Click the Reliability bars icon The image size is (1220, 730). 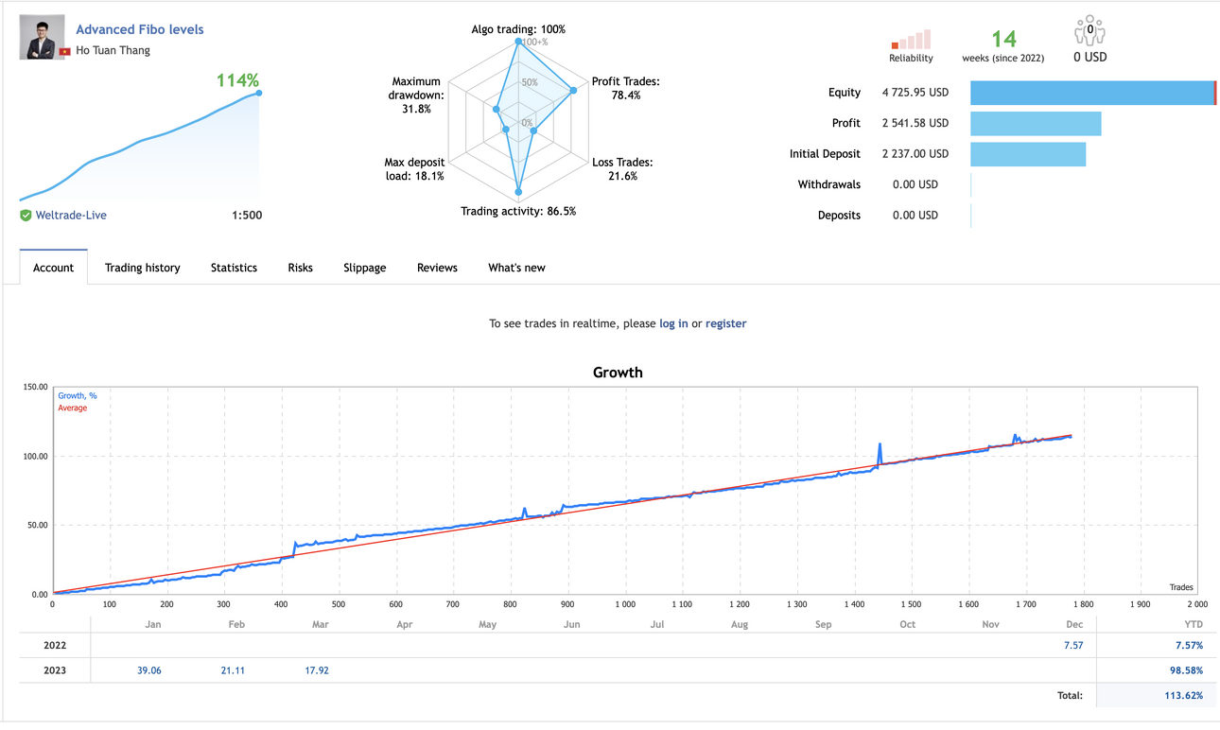(x=911, y=39)
